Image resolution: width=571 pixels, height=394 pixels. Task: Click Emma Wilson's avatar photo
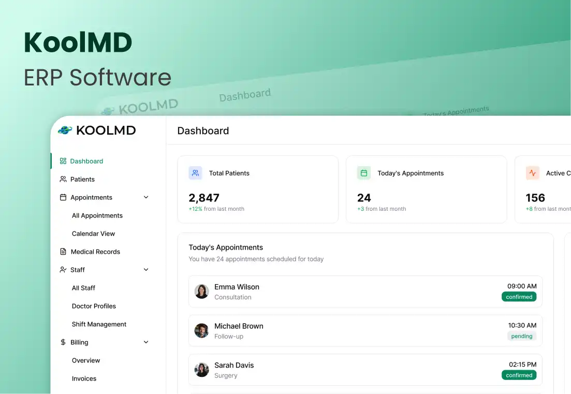click(201, 291)
